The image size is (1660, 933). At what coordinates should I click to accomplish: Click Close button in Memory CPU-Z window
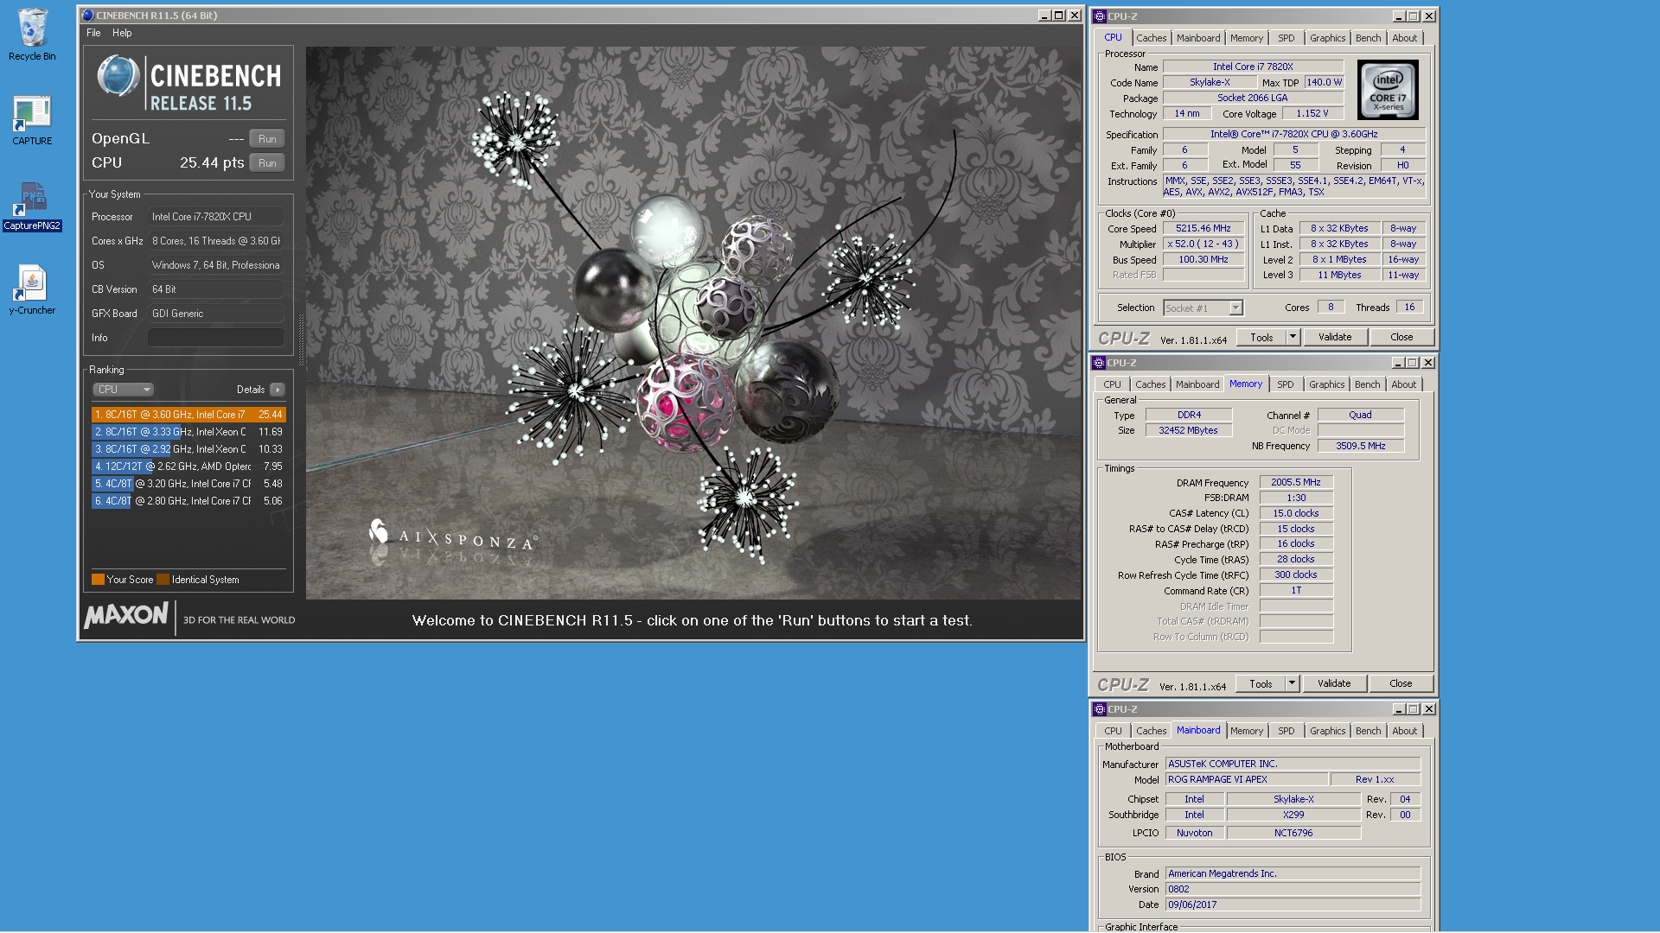tap(1401, 684)
